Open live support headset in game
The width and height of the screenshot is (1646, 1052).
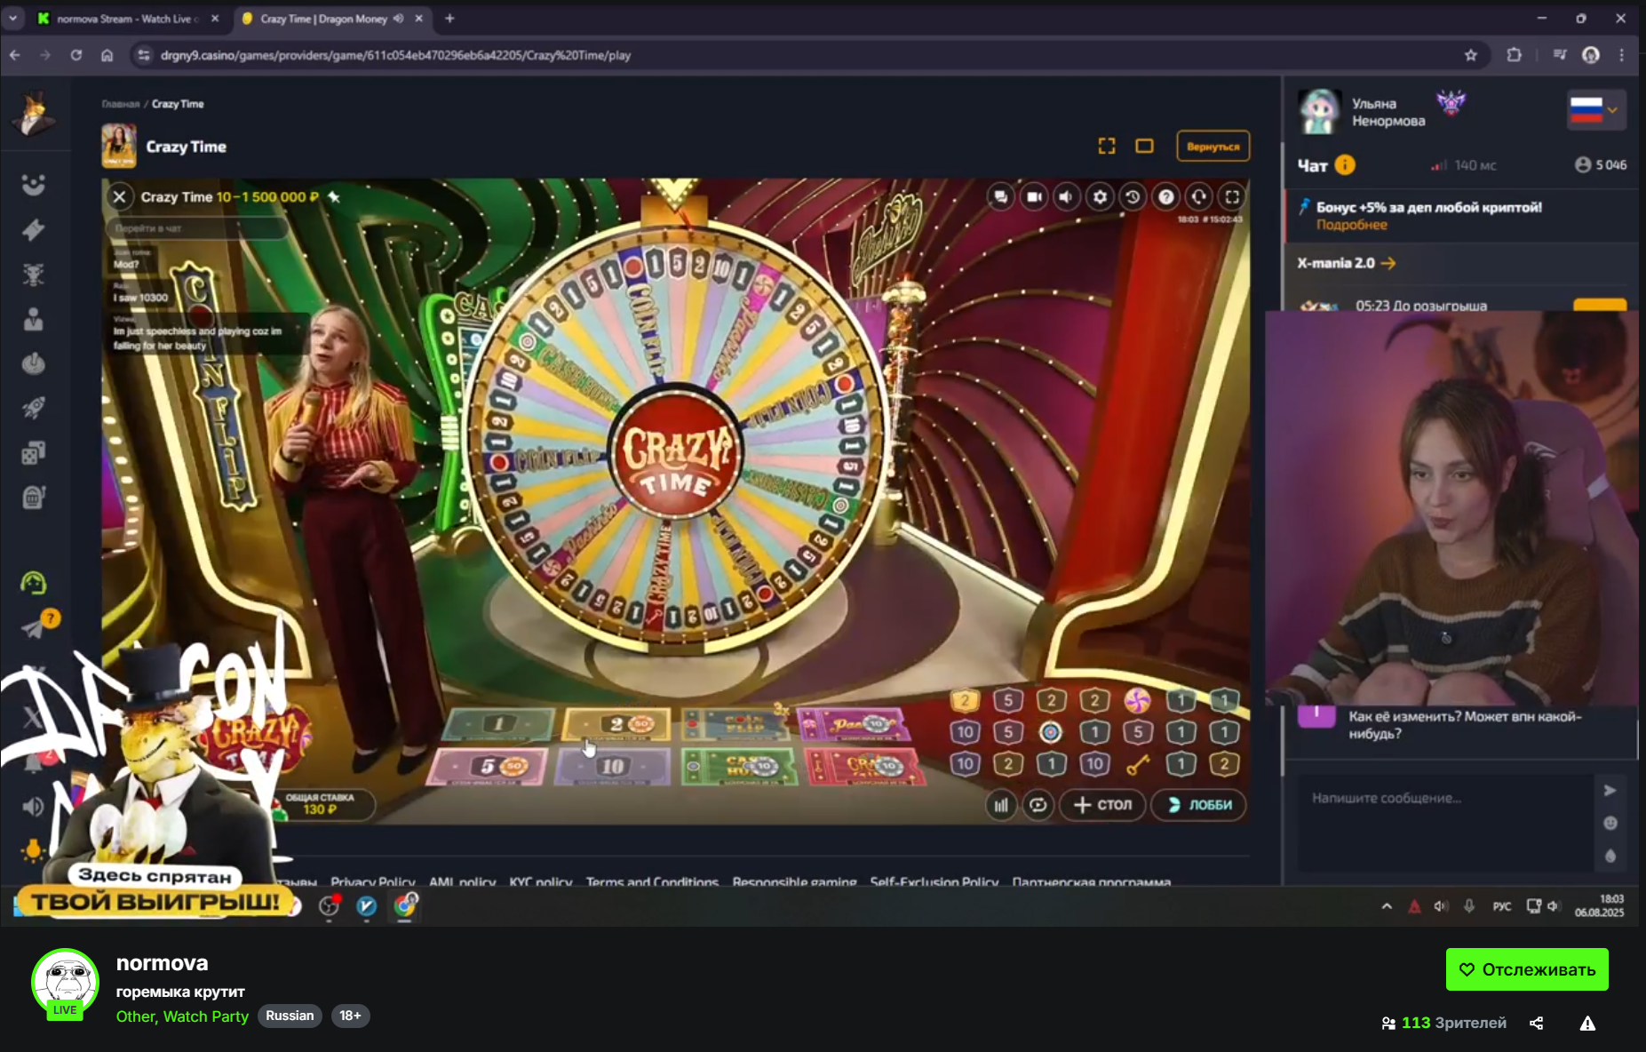(1199, 197)
